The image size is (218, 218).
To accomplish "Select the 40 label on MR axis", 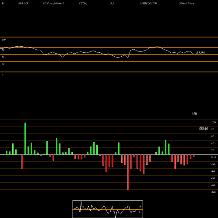I will 213,143.
